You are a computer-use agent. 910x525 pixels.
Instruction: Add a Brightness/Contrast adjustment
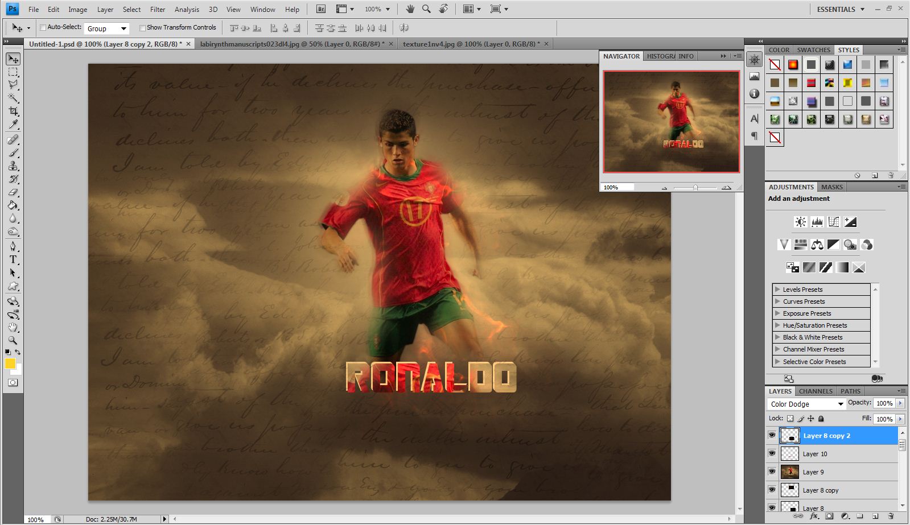[801, 222]
